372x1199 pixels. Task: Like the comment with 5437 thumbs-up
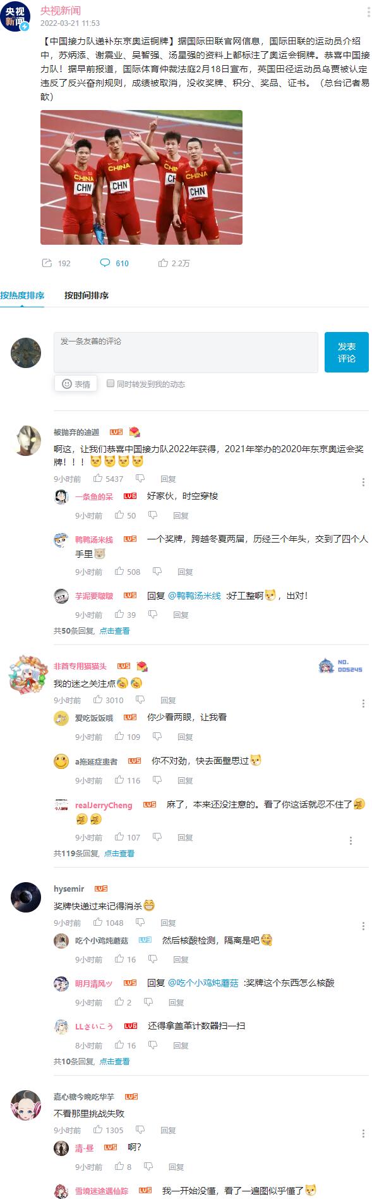(x=98, y=479)
